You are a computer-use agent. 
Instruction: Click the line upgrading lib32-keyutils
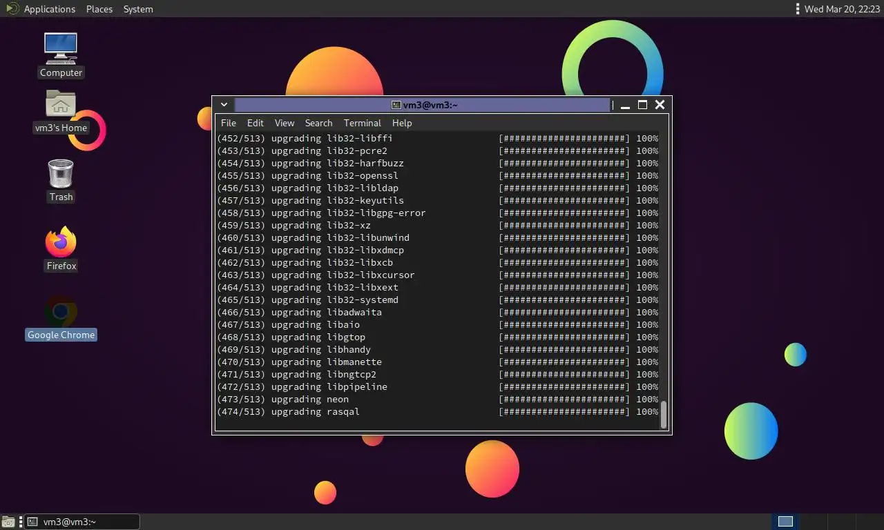(x=437, y=200)
